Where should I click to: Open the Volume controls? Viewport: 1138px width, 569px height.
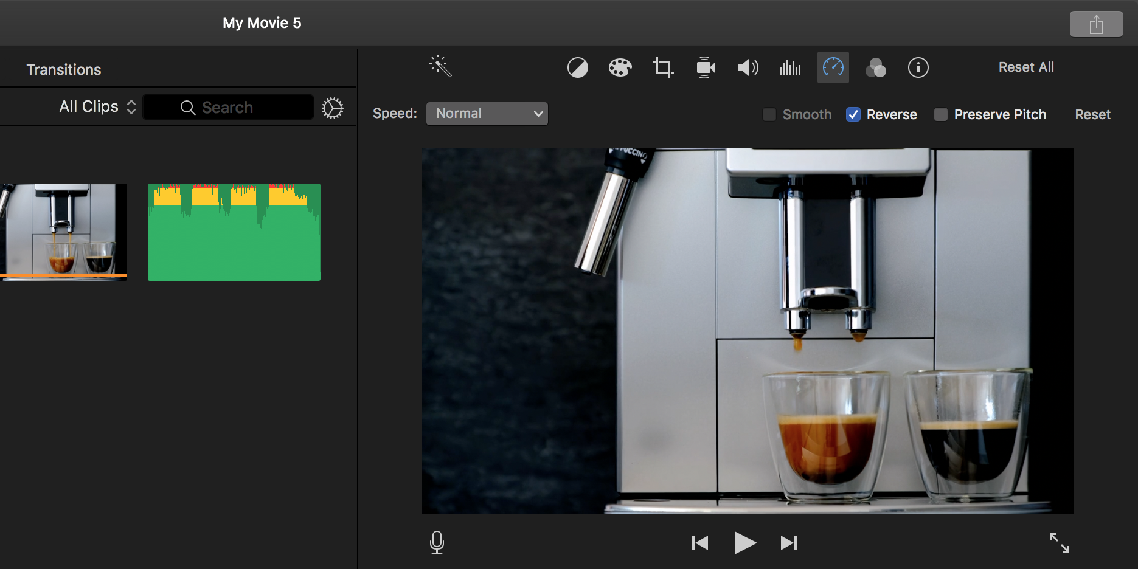click(748, 67)
